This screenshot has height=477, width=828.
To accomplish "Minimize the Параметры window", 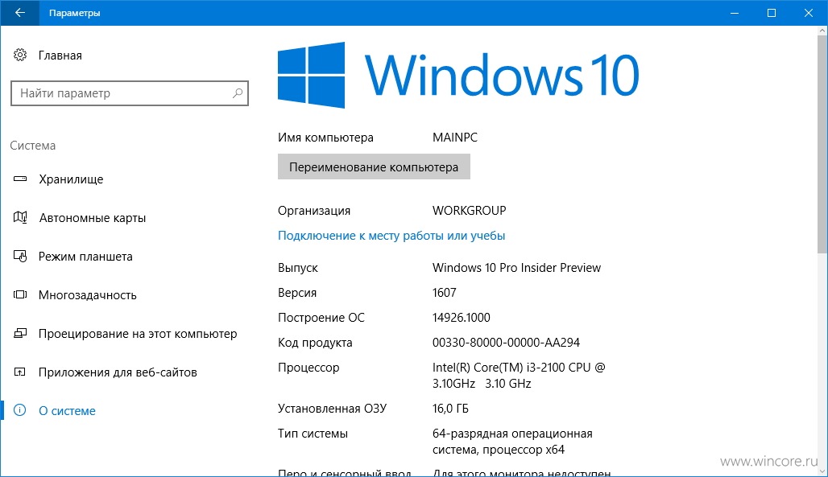I will coord(735,13).
